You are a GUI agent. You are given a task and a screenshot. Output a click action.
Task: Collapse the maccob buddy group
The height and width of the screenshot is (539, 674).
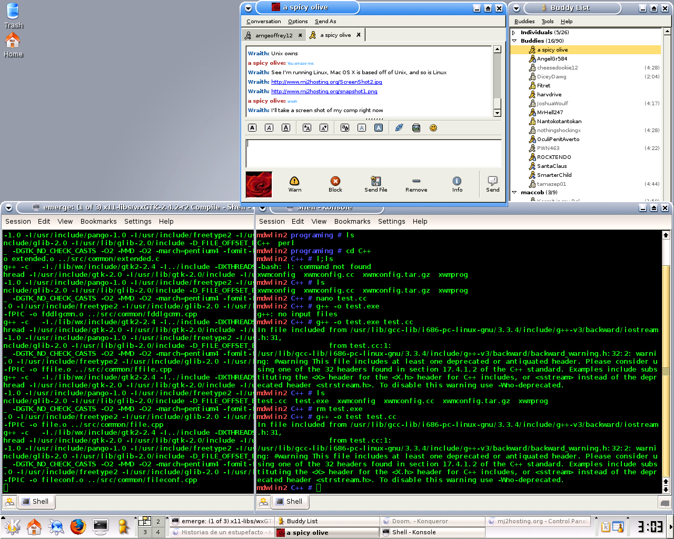(x=514, y=193)
